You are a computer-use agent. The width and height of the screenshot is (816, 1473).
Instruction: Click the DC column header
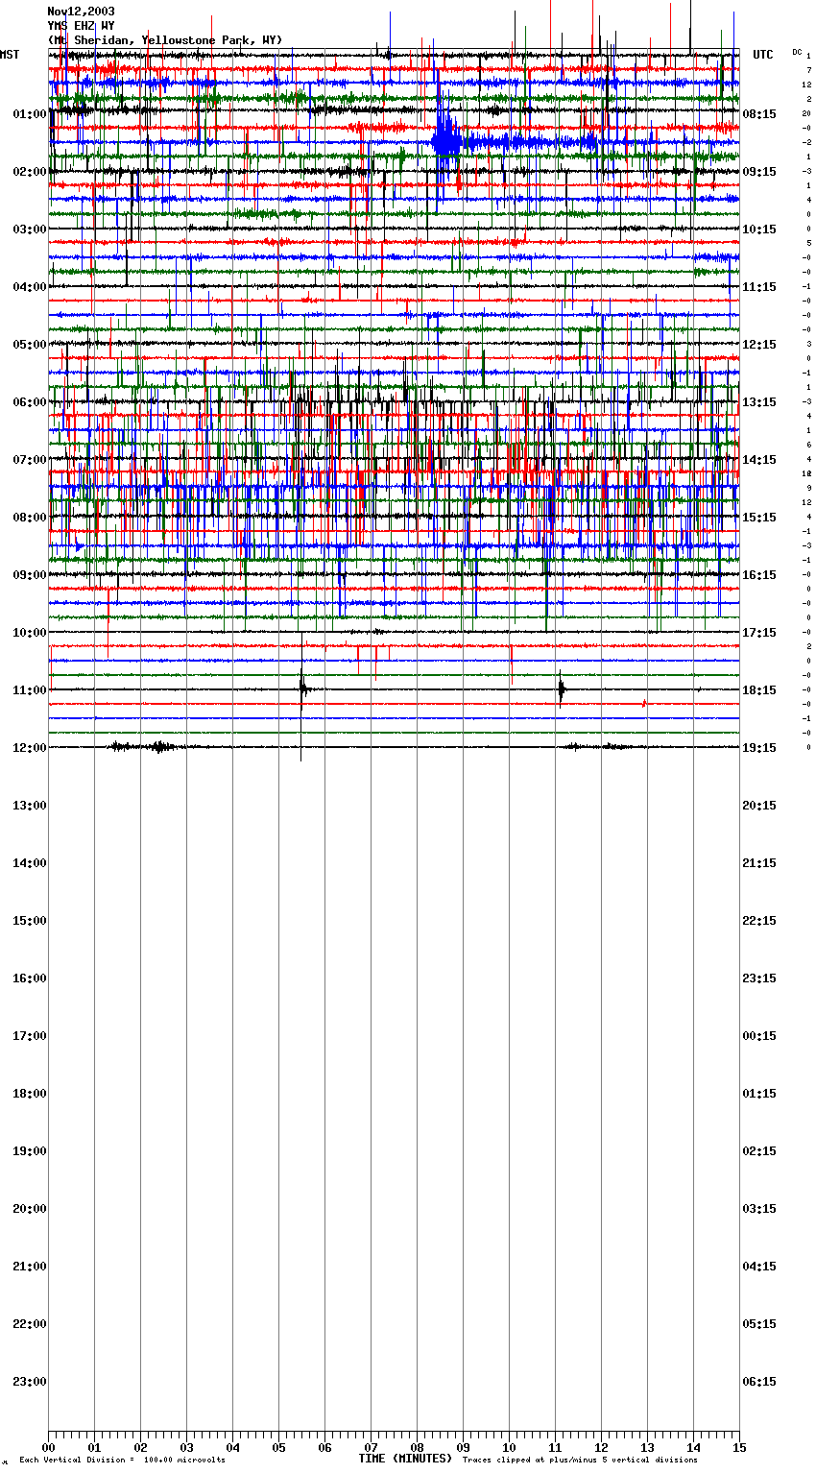coord(797,52)
